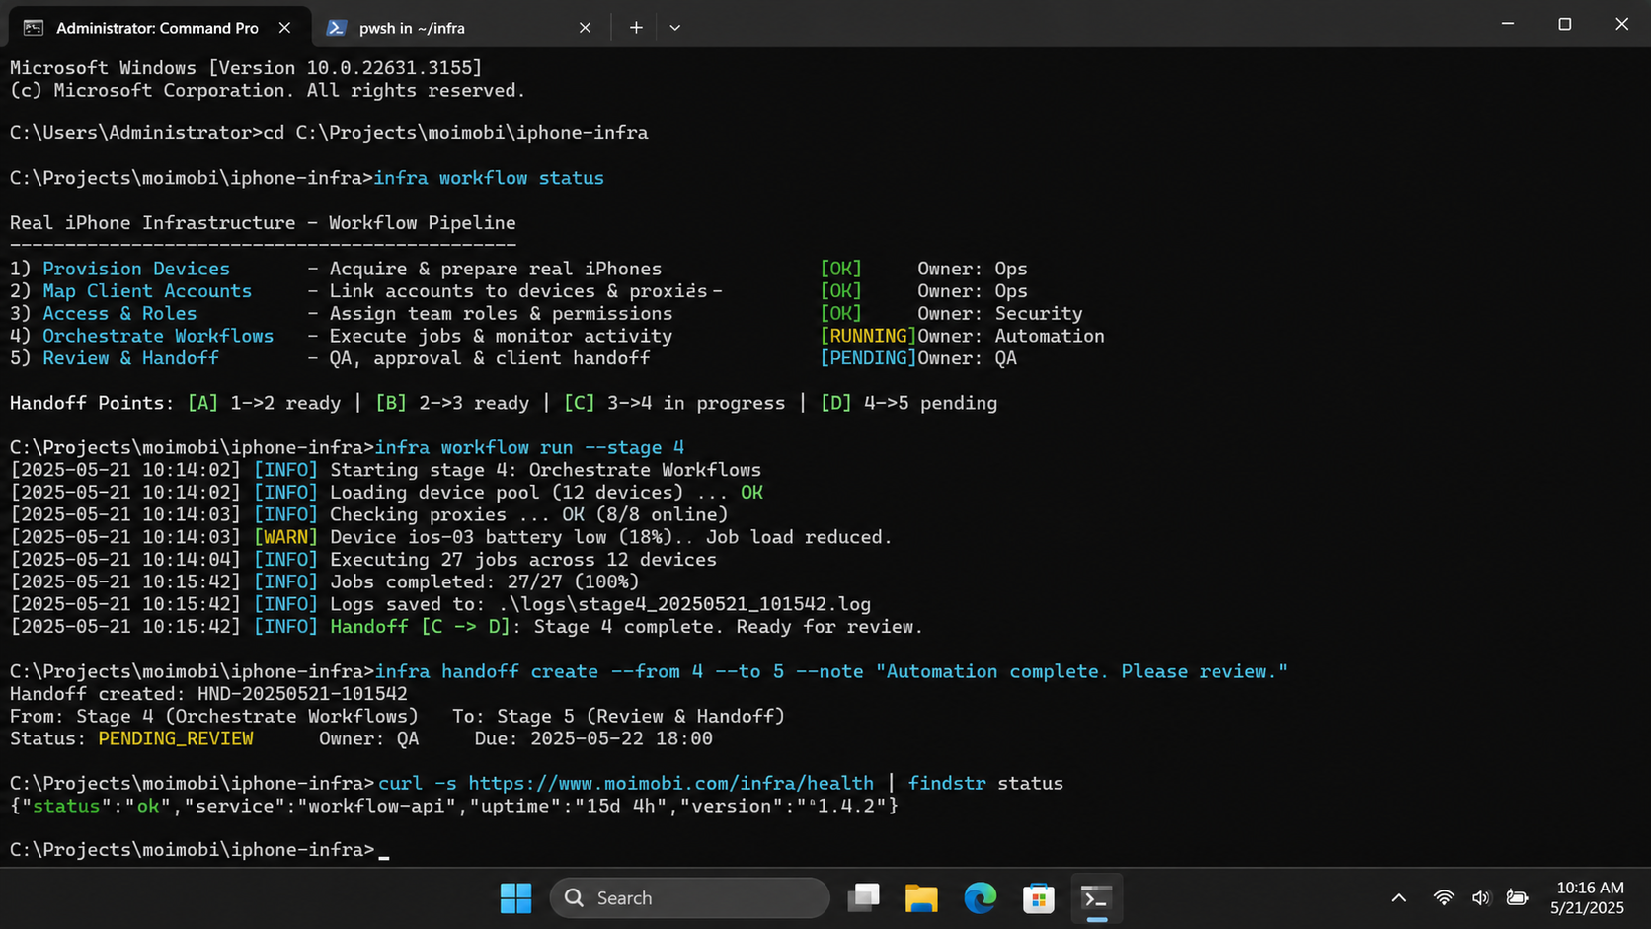The height and width of the screenshot is (929, 1651).
Task: Close the pwsh in ~/infra tab
Action: tap(585, 28)
